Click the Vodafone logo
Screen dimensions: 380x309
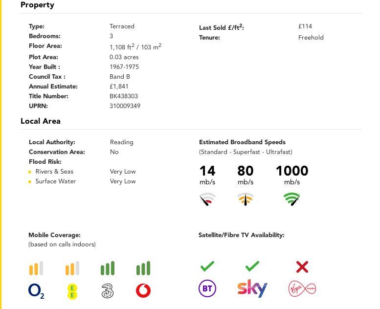143,290
